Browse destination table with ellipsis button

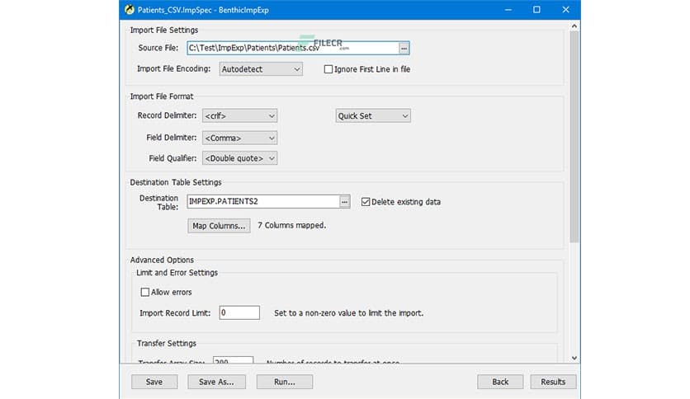pyautogui.click(x=344, y=202)
